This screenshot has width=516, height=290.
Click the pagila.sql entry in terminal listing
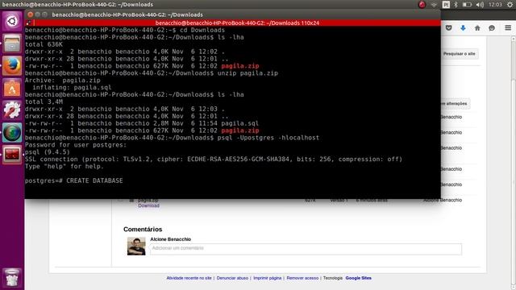tap(239, 123)
